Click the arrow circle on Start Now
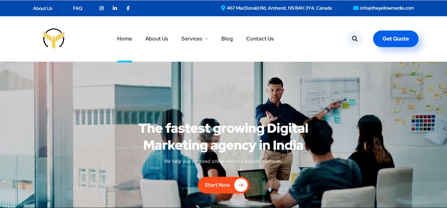This screenshot has height=208, width=447. click(241, 185)
